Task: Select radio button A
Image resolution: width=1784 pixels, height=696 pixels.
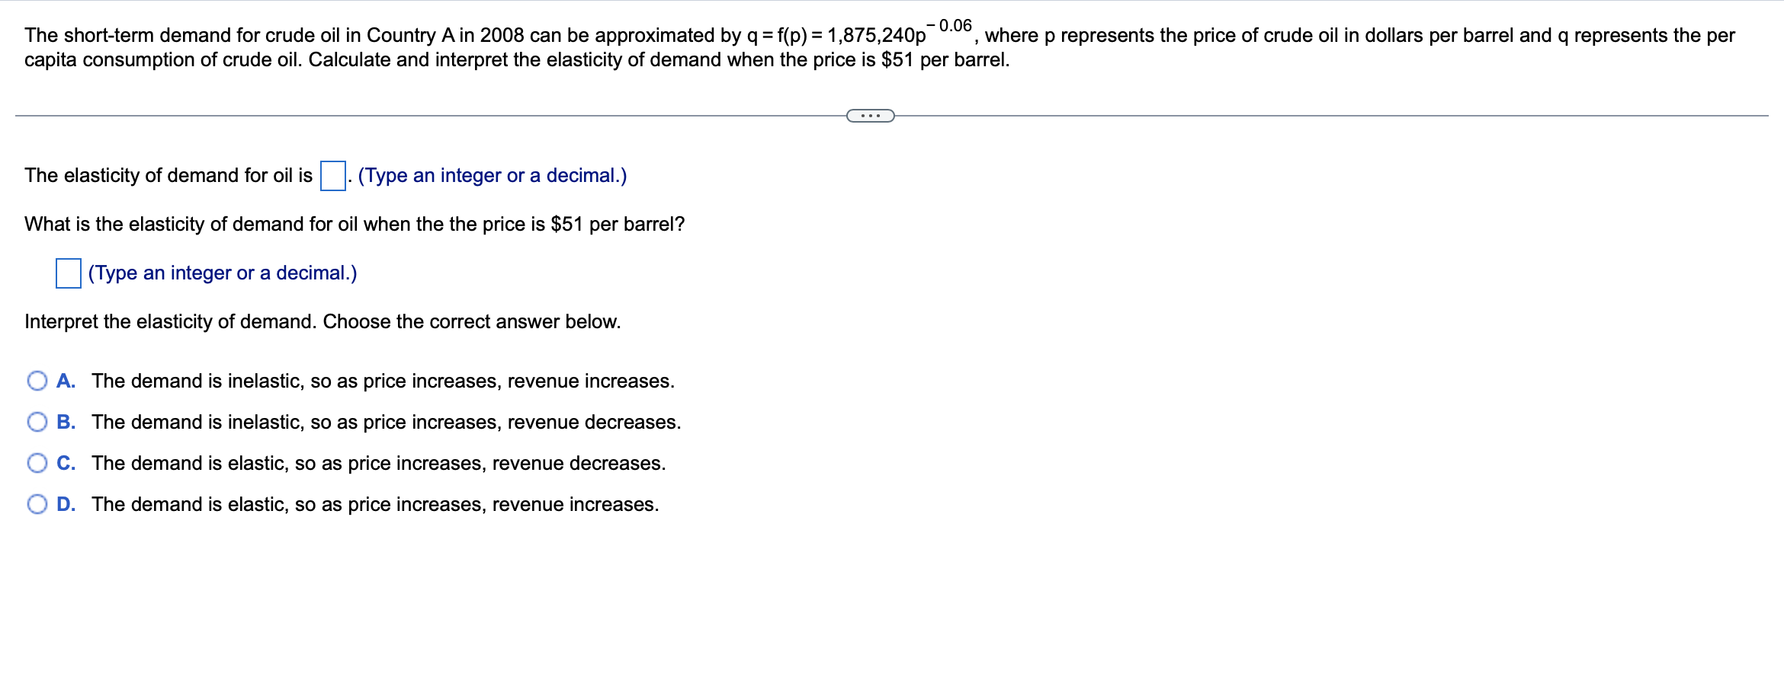Action: click(x=37, y=381)
